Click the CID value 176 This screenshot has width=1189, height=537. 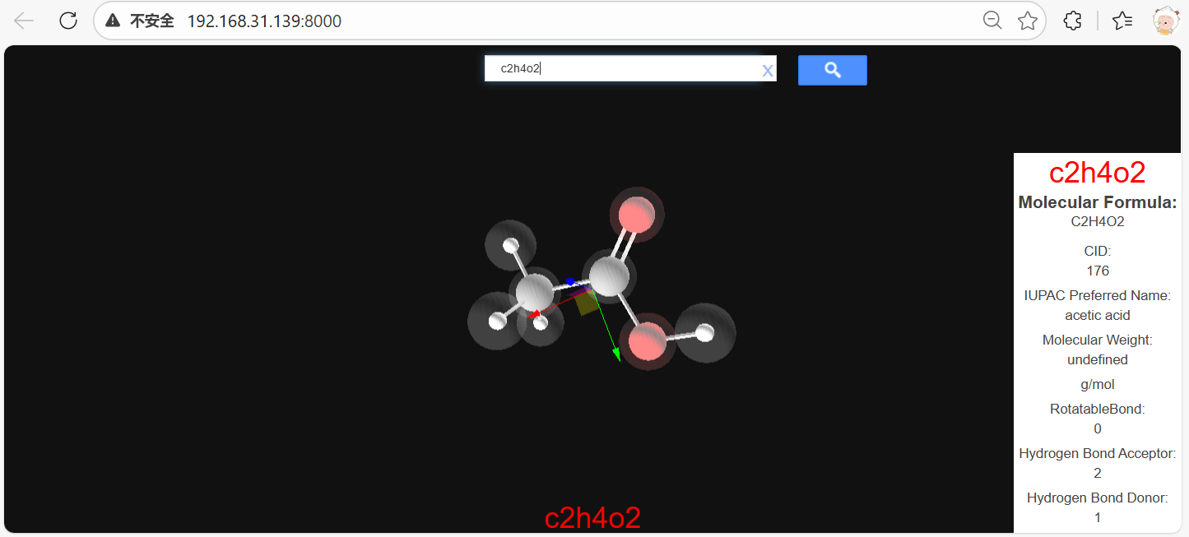[1098, 271]
